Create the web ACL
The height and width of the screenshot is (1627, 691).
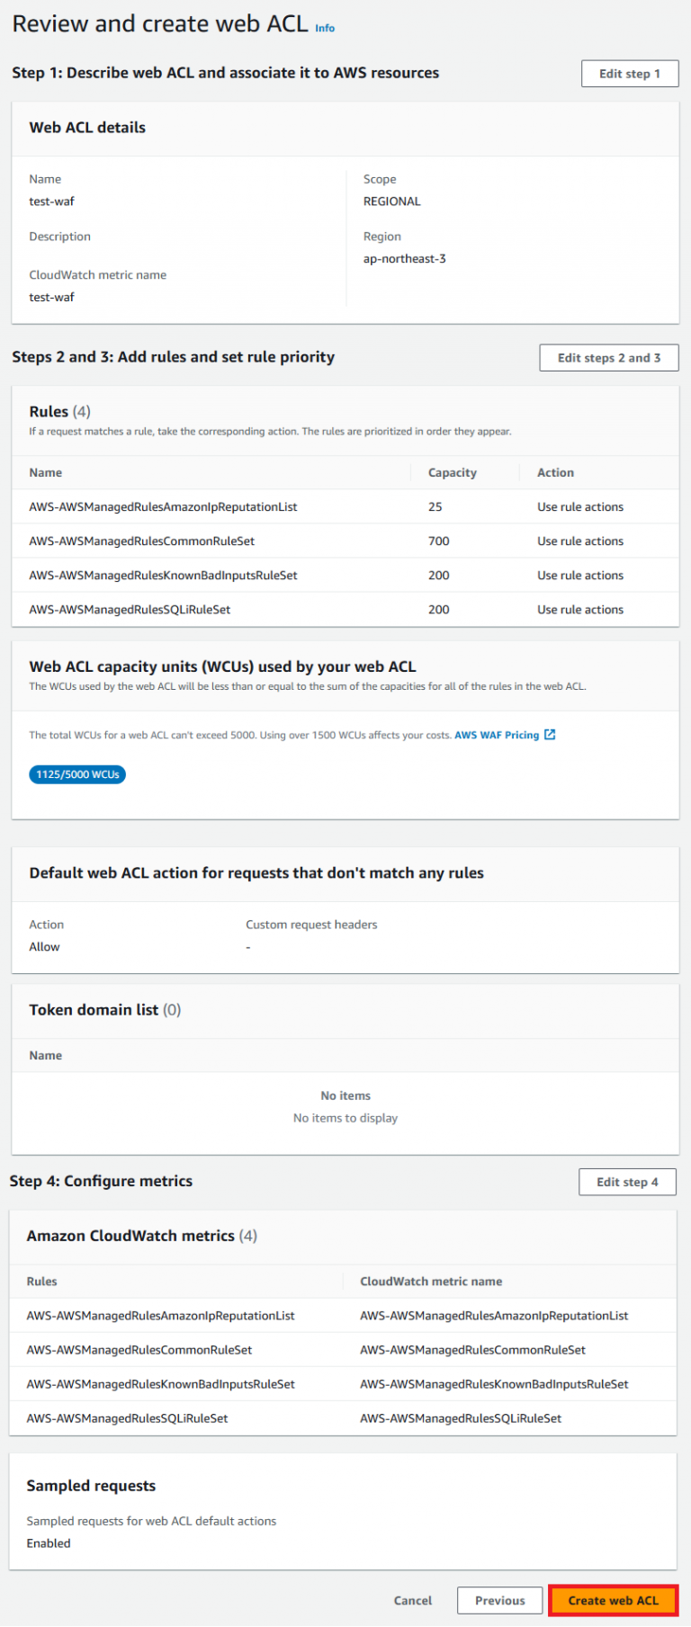(x=613, y=1600)
